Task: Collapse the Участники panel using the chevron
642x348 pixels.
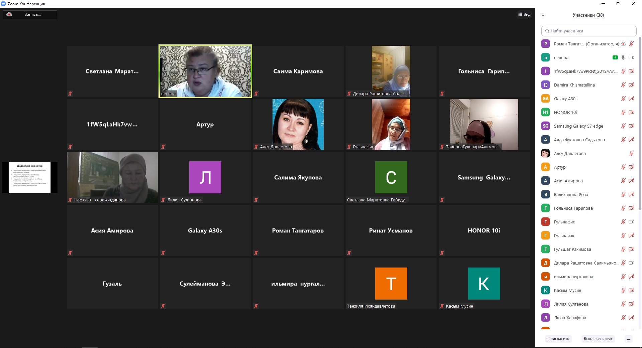Action: 543,15
